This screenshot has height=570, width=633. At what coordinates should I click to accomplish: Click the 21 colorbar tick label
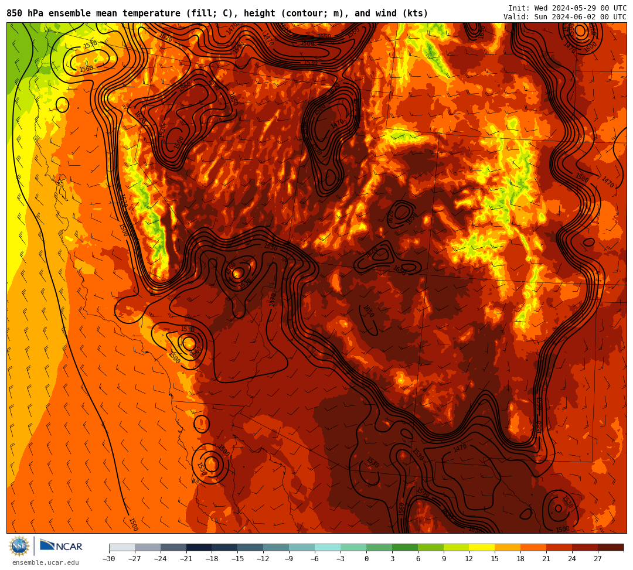pos(546,559)
